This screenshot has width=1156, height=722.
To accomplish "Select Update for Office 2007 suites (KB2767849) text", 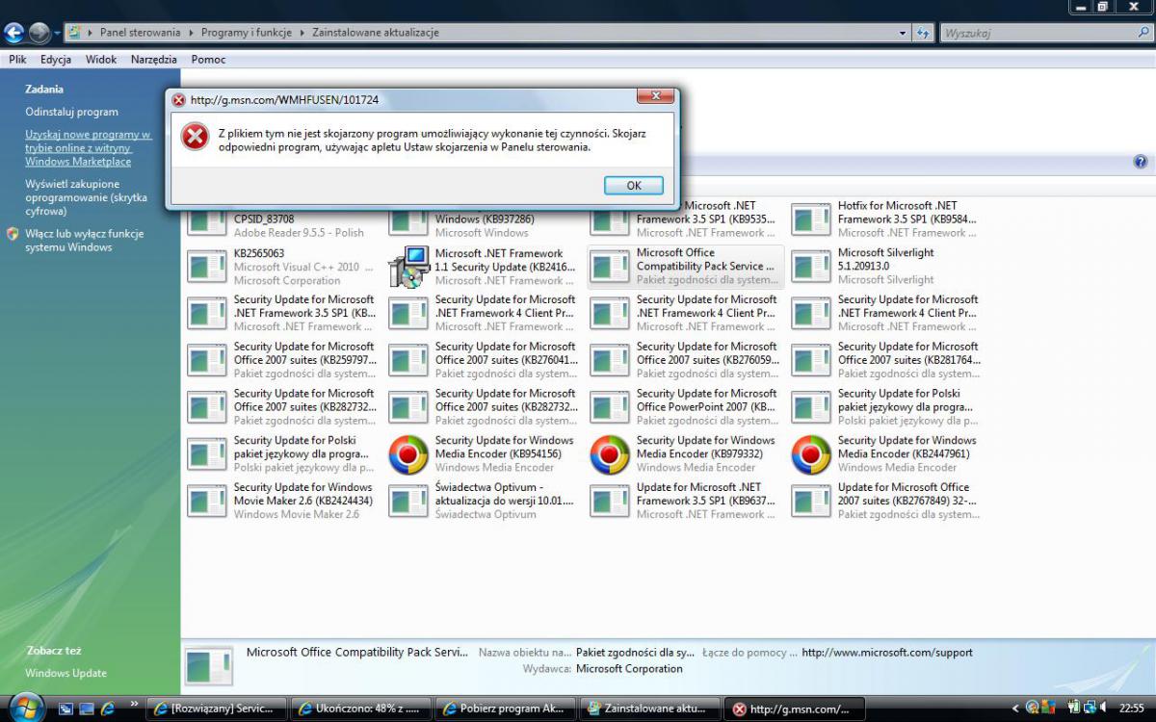I will click(x=907, y=501).
